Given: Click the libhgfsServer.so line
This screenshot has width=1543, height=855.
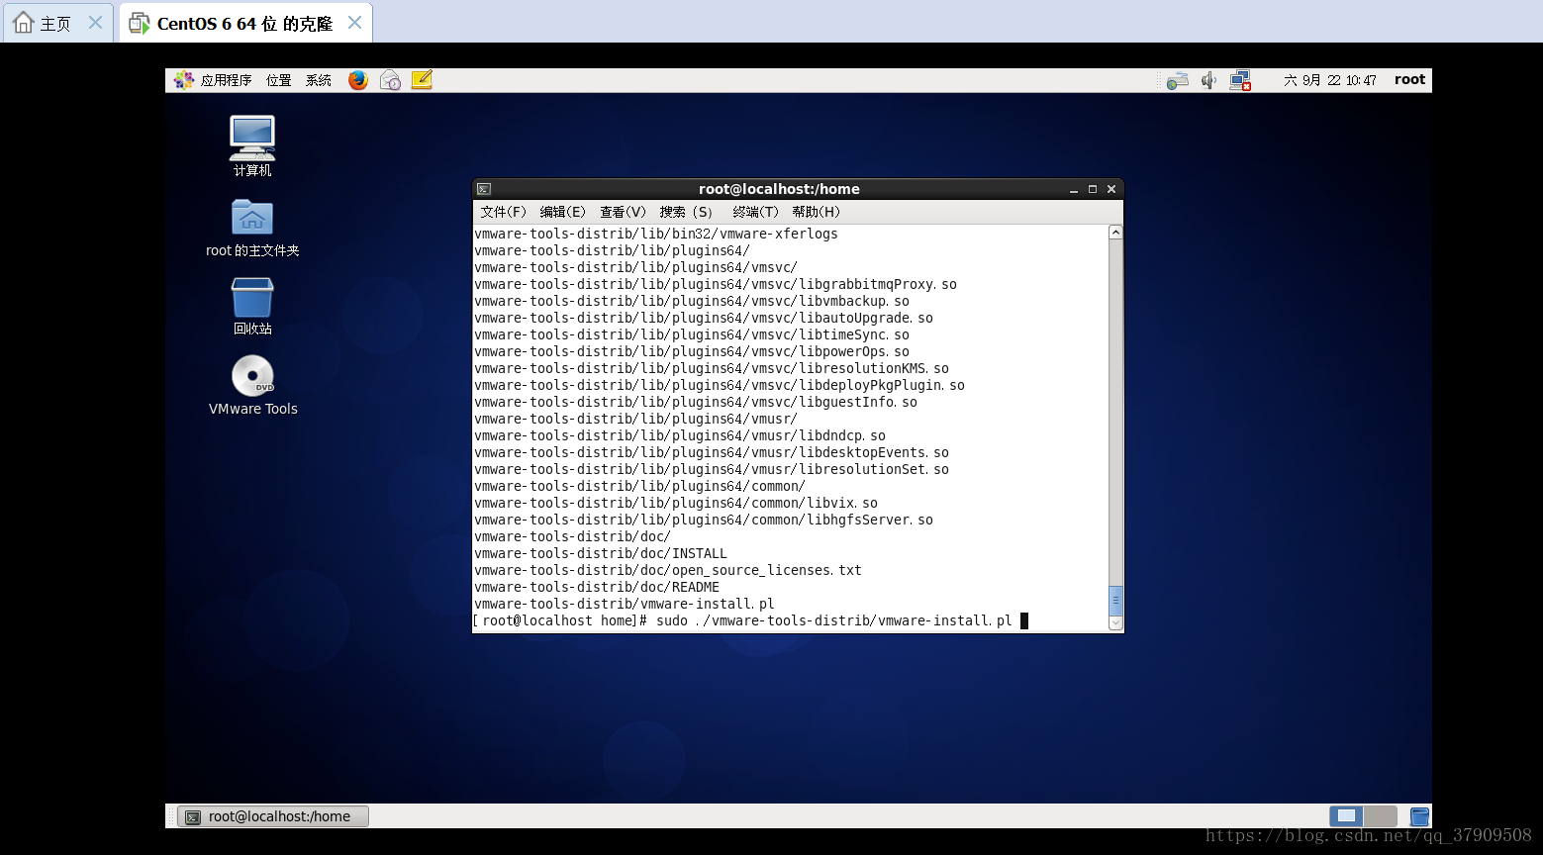Looking at the screenshot, I should coord(704,520).
